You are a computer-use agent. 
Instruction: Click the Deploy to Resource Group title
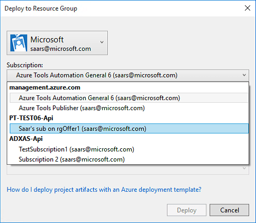click(x=41, y=8)
